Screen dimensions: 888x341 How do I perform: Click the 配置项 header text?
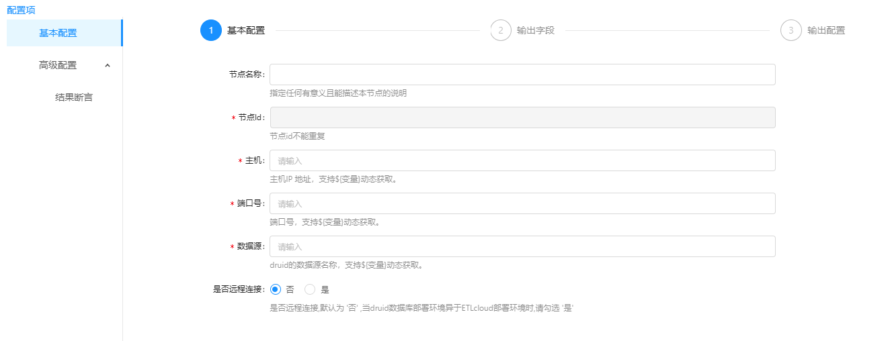pyautogui.click(x=21, y=10)
